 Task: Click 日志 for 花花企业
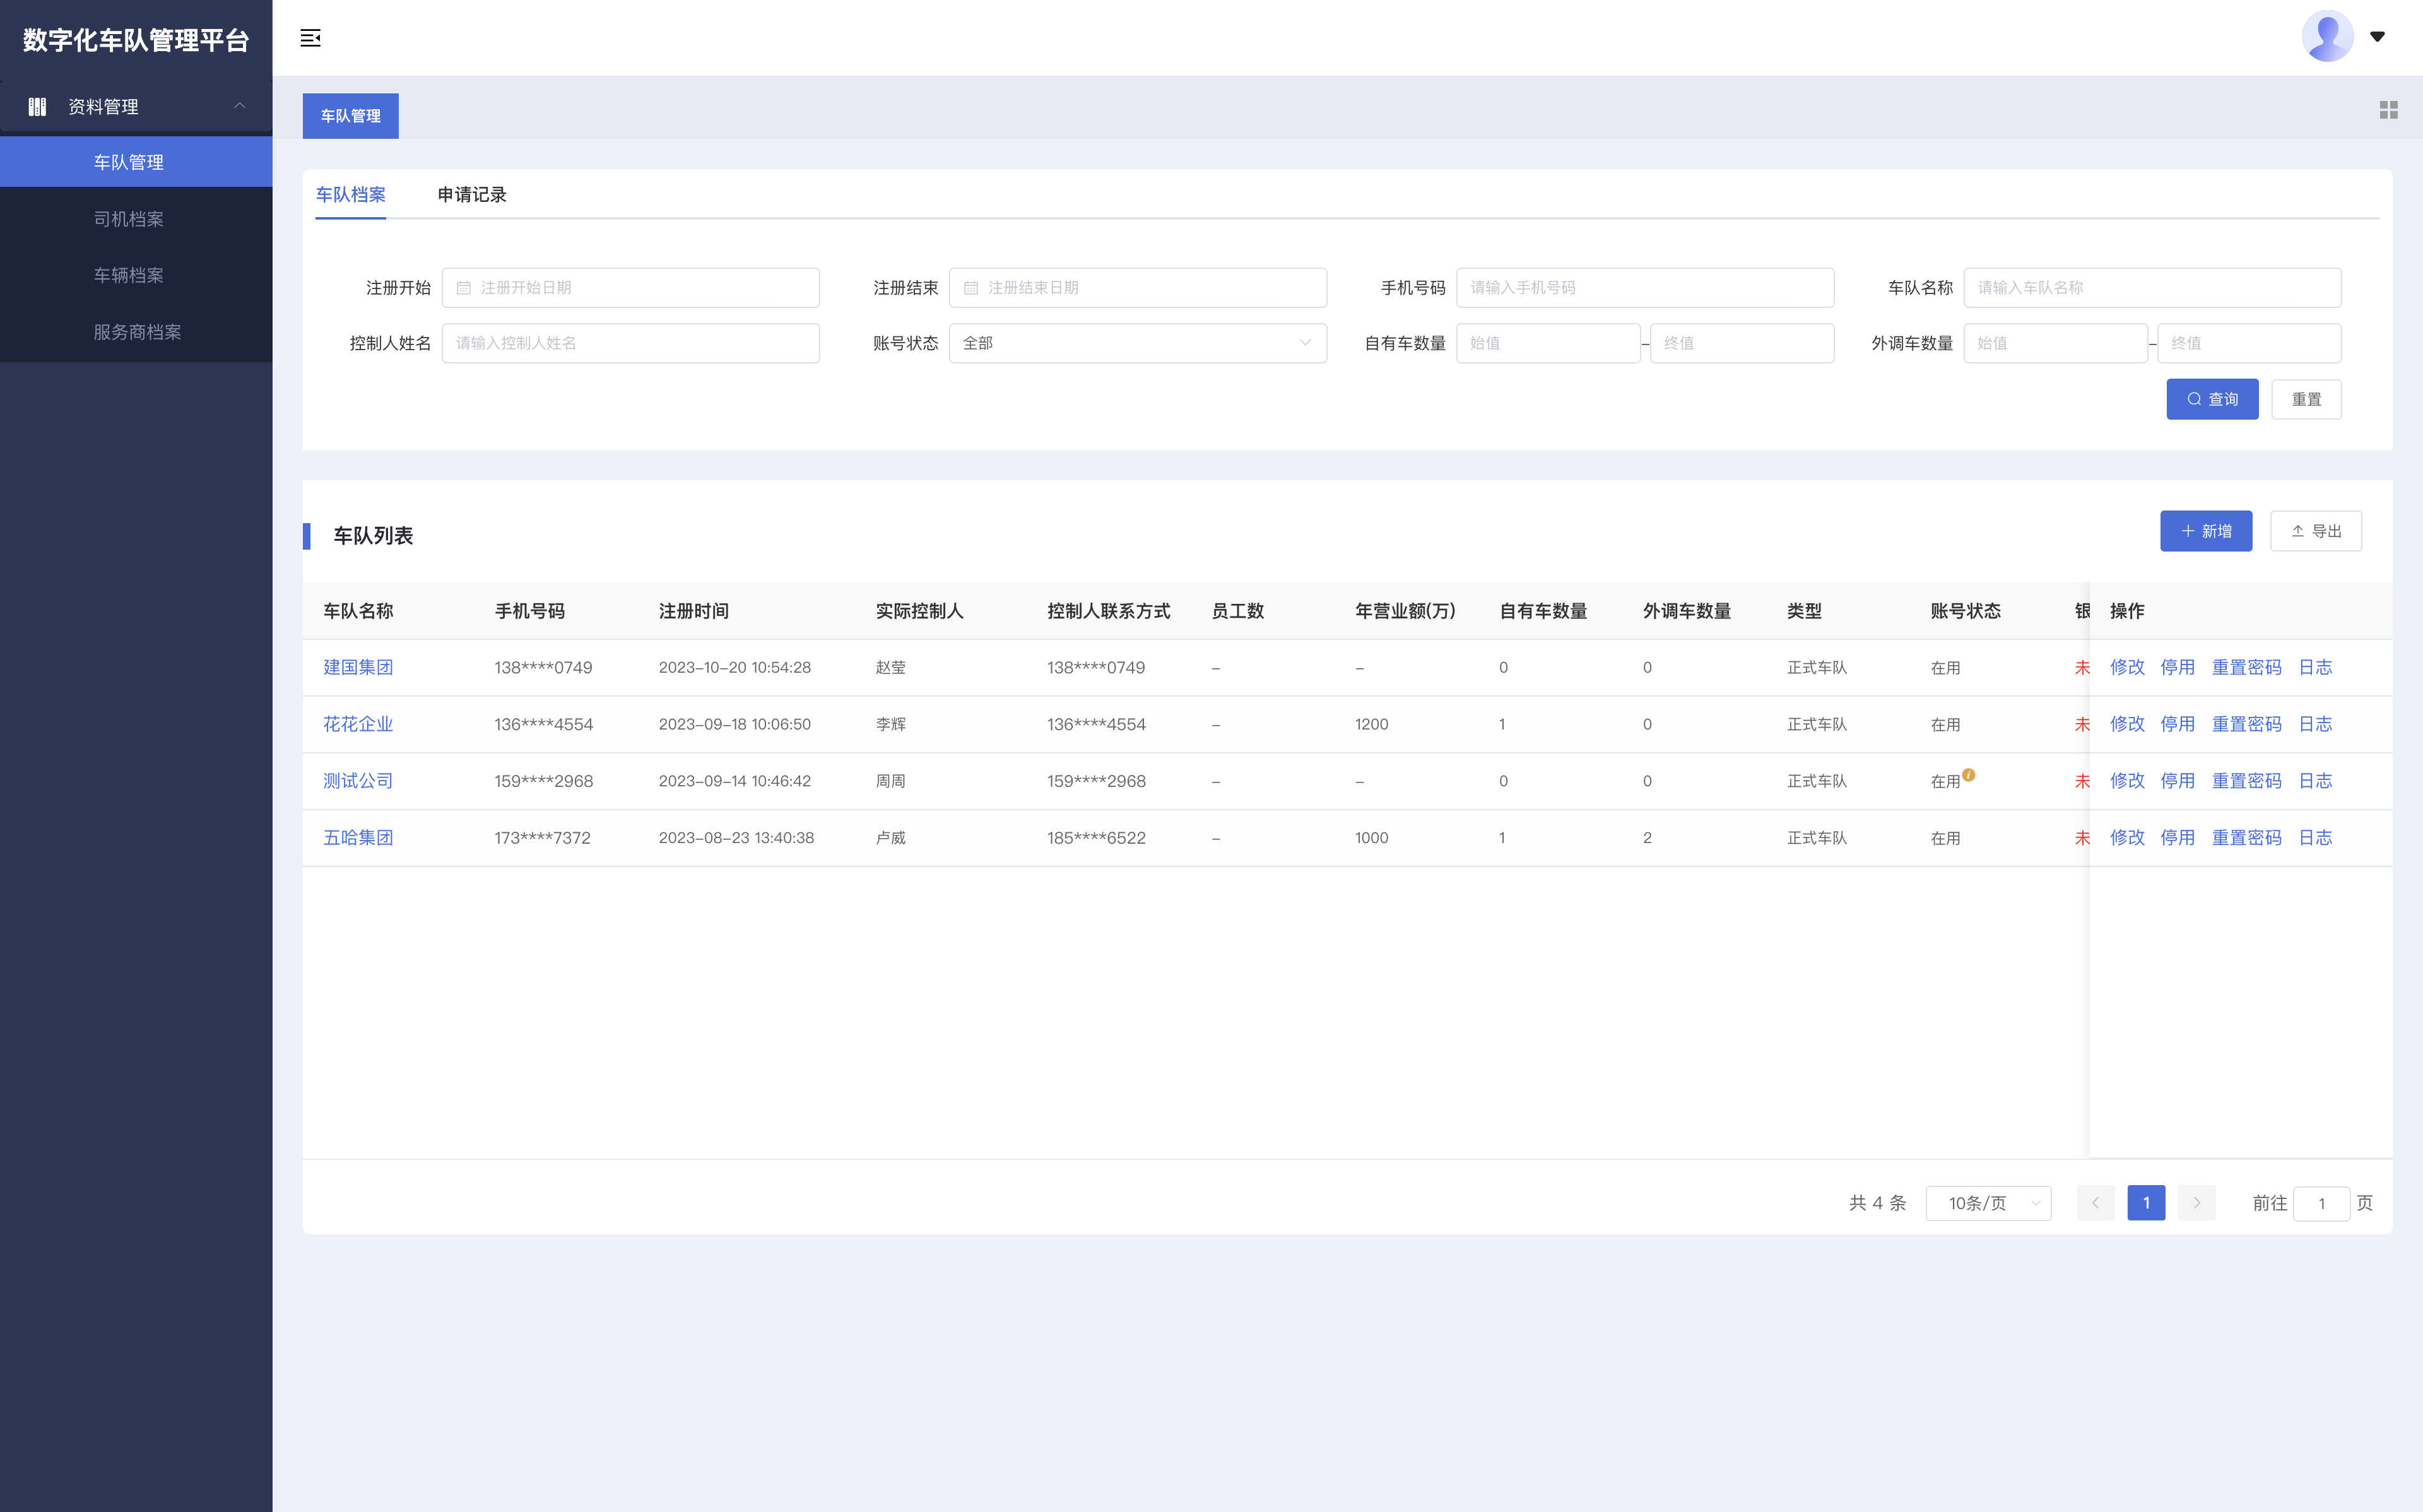2315,724
